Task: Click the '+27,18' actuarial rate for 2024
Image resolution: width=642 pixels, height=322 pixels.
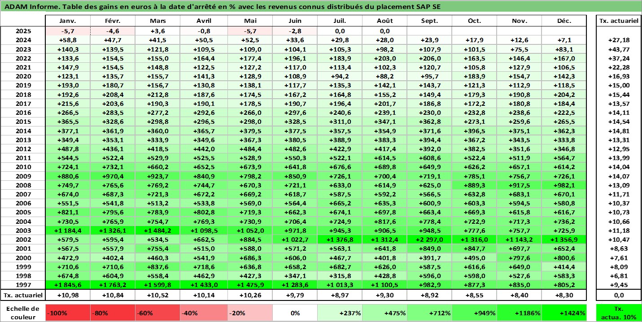Action: tap(619, 40)
